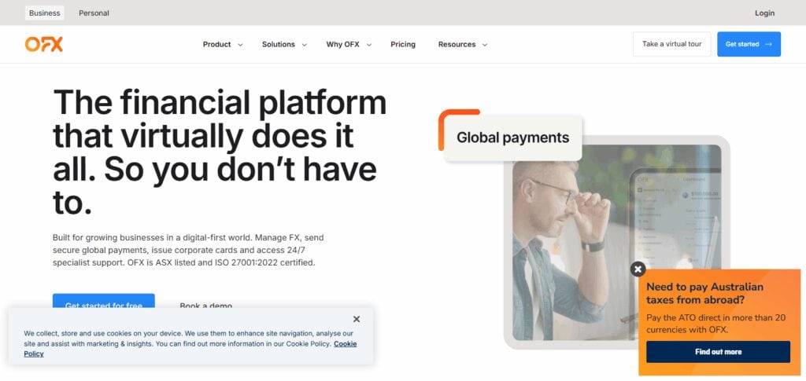Expand the Solutions chevron arrow
The width and height of the screenshot is (806, 381).
pyautogui.click(x=305, y=45)
